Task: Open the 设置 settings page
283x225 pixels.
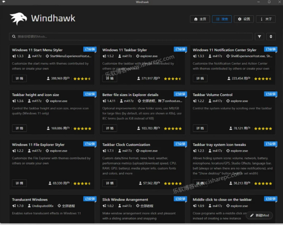Action: 244,19
